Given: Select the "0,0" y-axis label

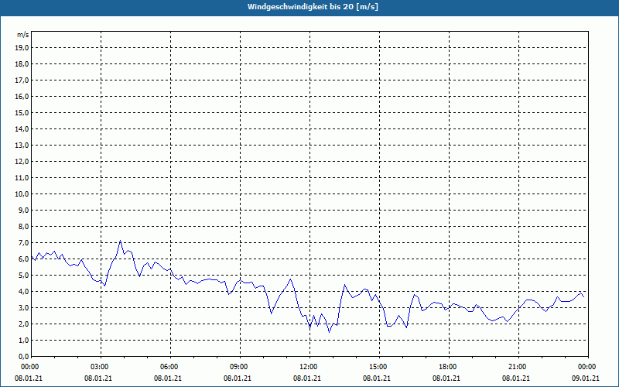Looking at the screenshot, I should [23, 356].
